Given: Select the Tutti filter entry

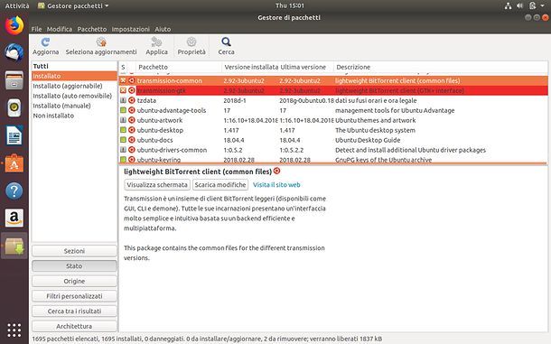Looking at the screenshot, I should [74, 66].
